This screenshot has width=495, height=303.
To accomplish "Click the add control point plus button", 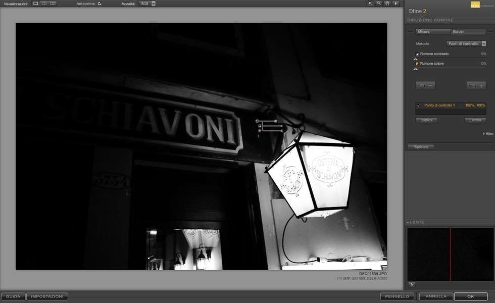I will 476,85.
